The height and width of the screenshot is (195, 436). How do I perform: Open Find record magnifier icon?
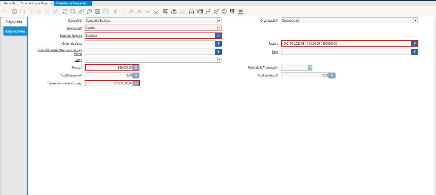pyautogui.click(x=73, y=11)
